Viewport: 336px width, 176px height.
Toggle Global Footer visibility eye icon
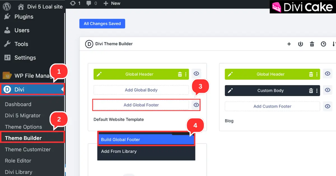click(x=196, y=105)
